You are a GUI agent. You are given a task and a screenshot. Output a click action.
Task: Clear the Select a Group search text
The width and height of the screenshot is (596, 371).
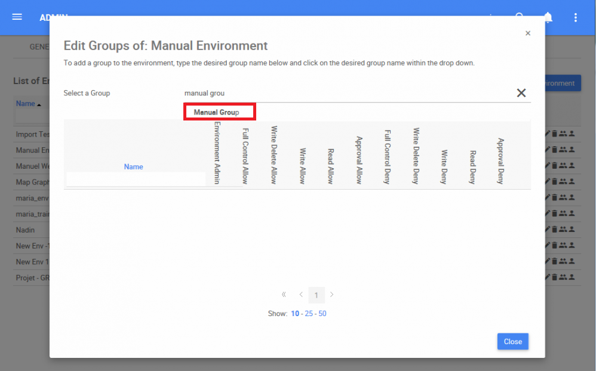coord(521,93)
